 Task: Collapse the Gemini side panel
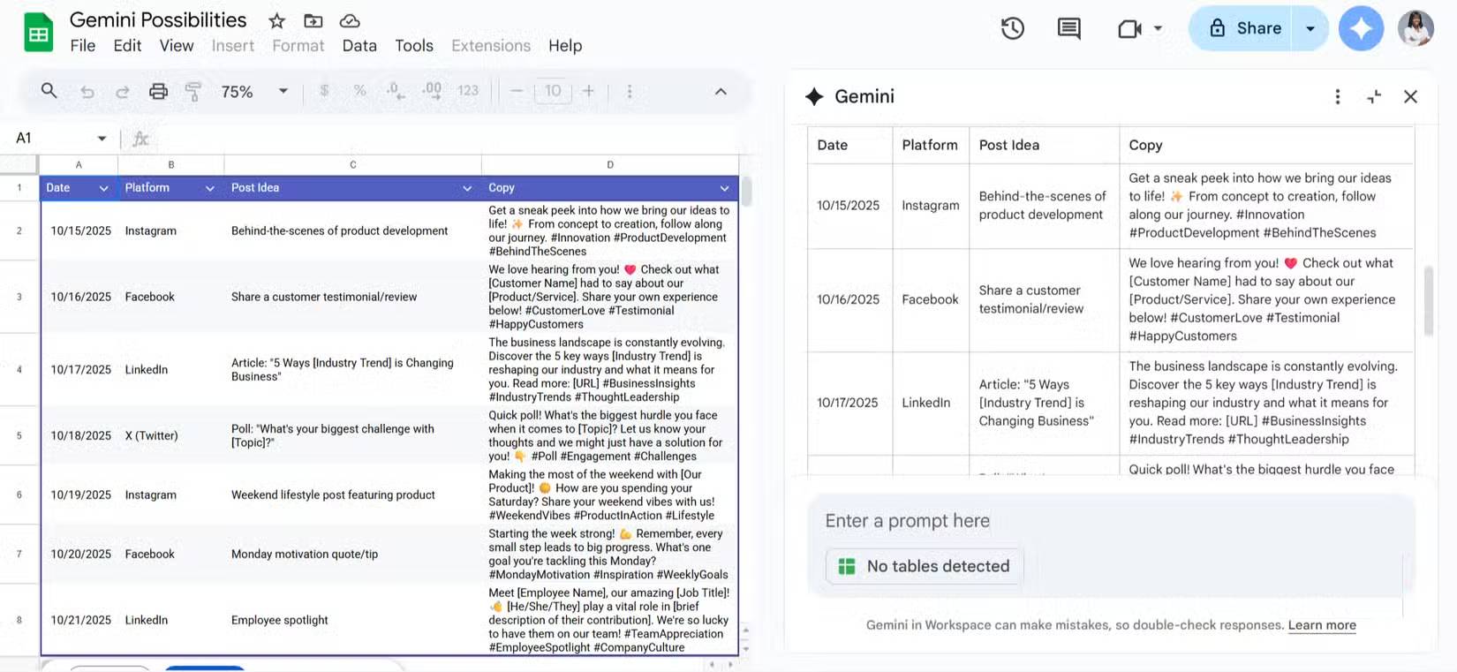(x=1374, y=96)
